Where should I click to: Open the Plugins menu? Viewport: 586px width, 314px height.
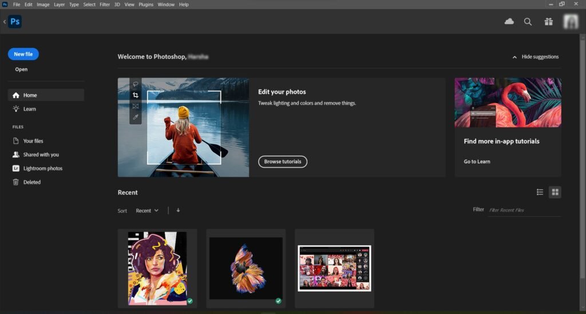pyautogui.click(x=146, y=5)
